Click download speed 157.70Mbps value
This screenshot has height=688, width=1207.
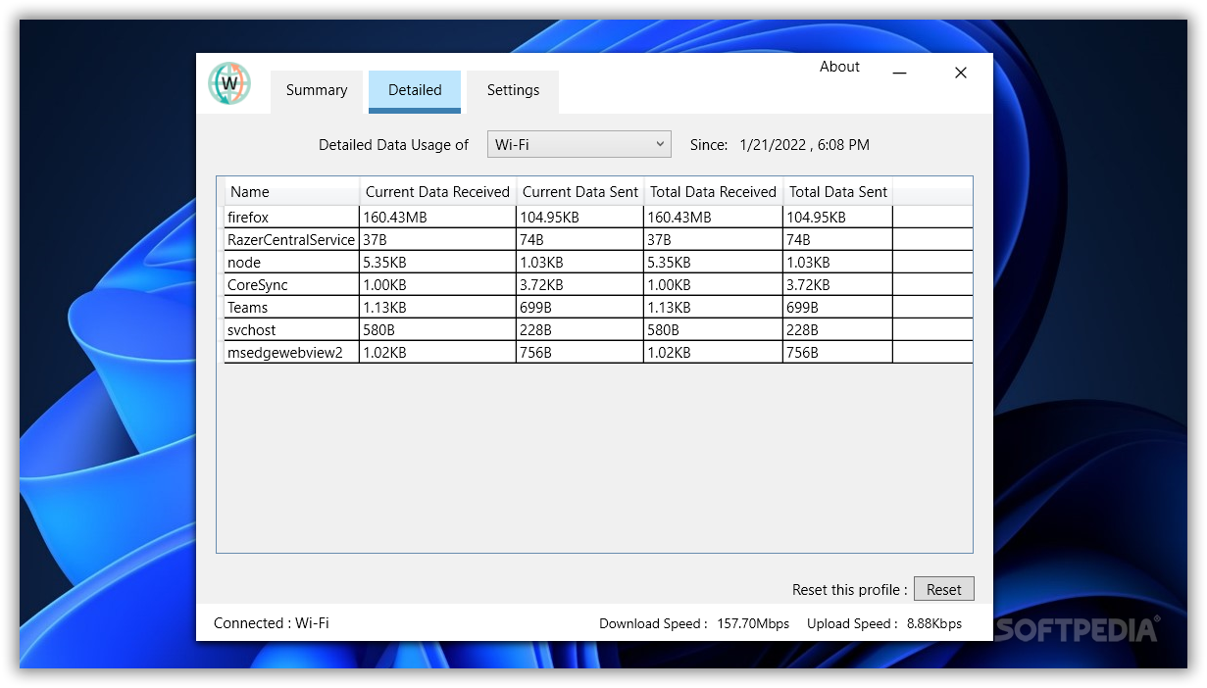753,623
